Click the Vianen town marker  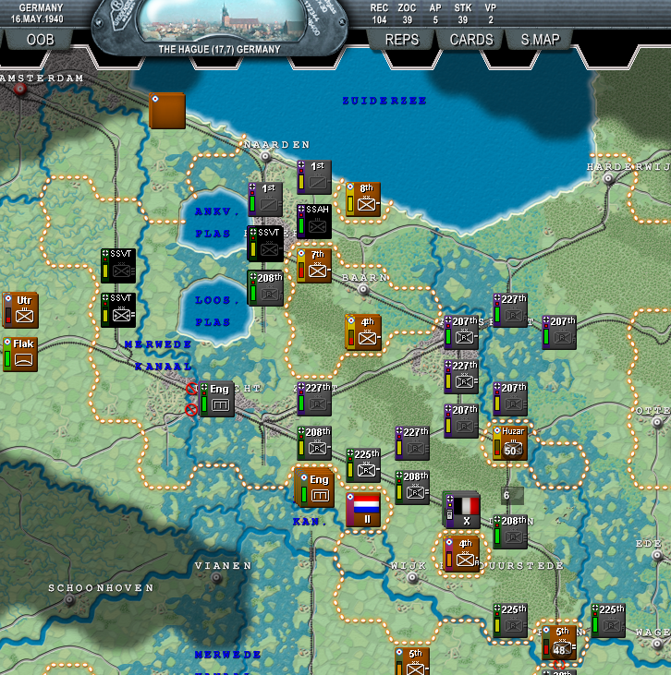coord(217,578)
